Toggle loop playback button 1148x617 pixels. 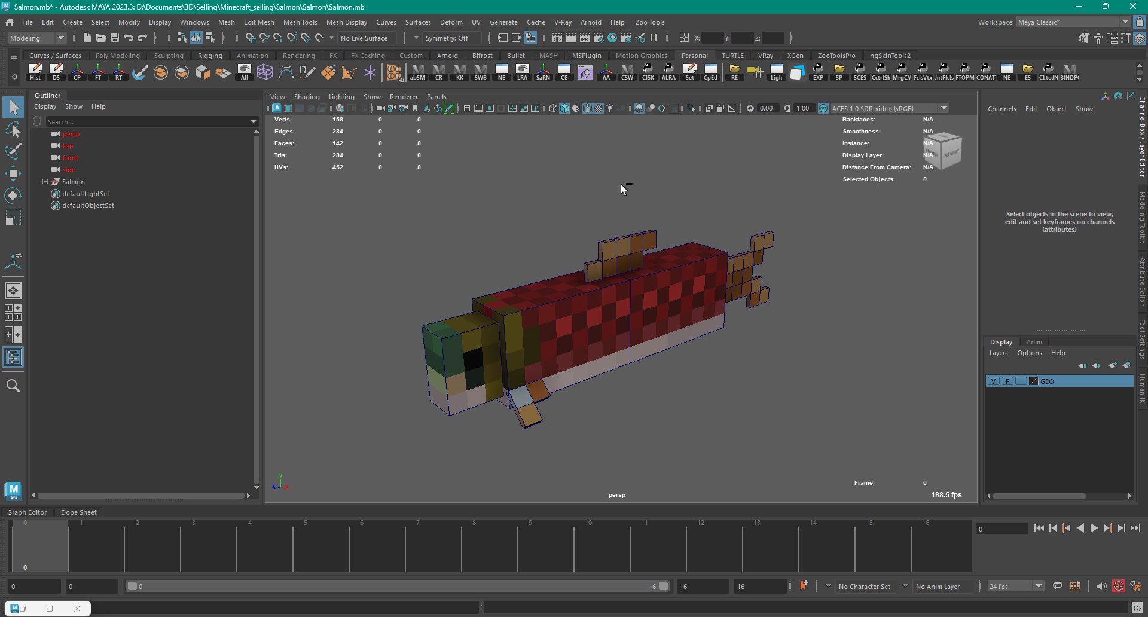point(1058,586)
